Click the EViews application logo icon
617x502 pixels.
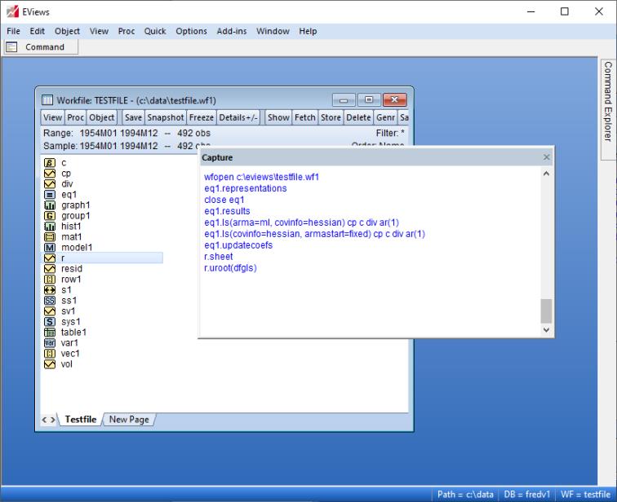coord(12,11)
